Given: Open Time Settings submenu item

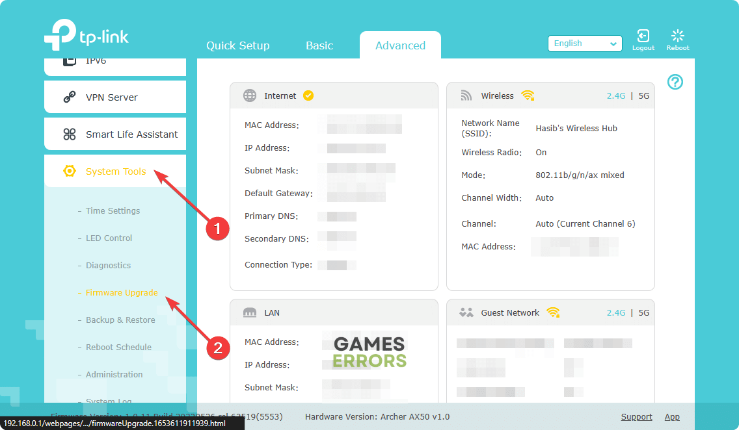Looking at the screenshot, I should 113,210.
